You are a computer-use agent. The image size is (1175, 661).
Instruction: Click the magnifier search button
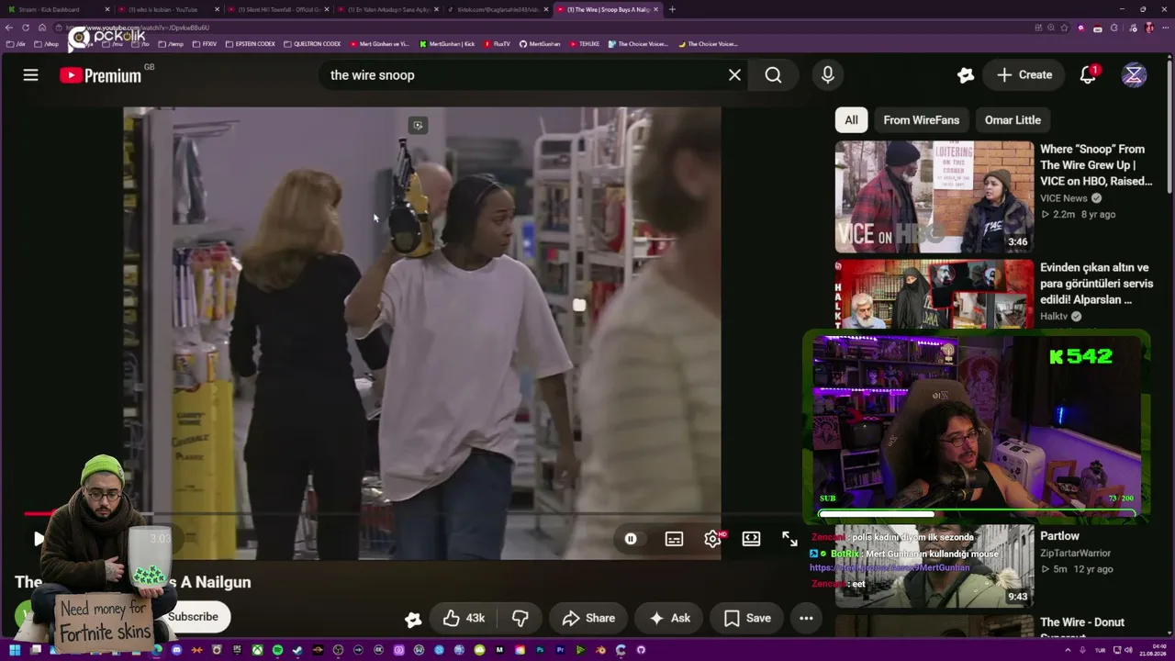click(773, 75)
